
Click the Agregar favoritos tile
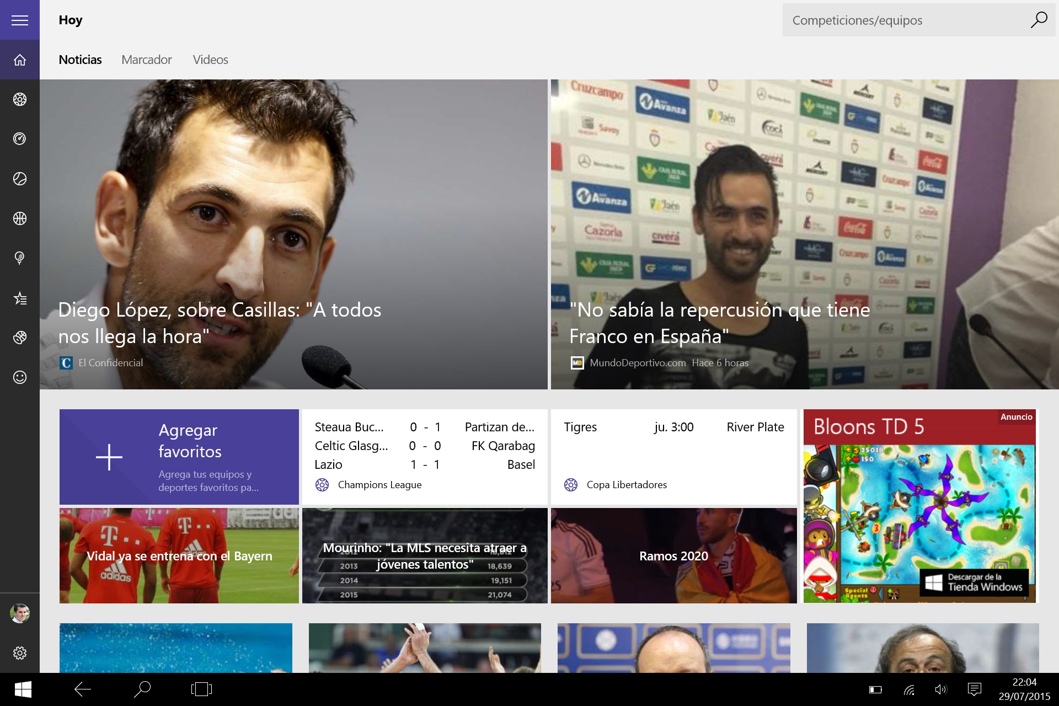click(x=179, y=457)
